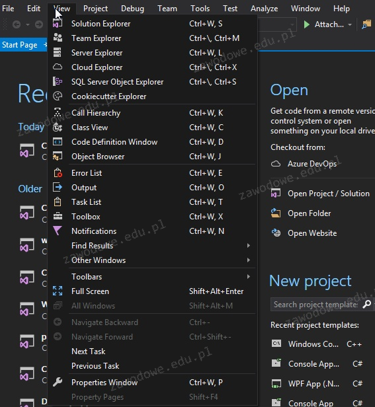375x407 pixels.
Task: Click the Task List clipboard icon
Action: [x=58, y=202]
